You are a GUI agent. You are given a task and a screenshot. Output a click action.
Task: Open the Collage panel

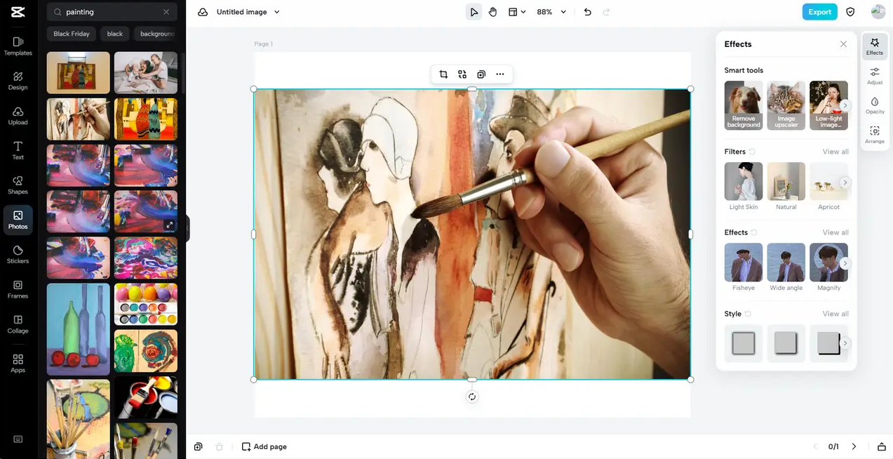[x=18, y=324]
